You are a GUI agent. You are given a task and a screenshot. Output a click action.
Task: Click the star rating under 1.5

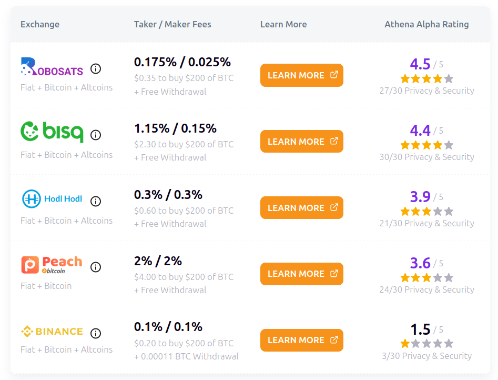426,344
